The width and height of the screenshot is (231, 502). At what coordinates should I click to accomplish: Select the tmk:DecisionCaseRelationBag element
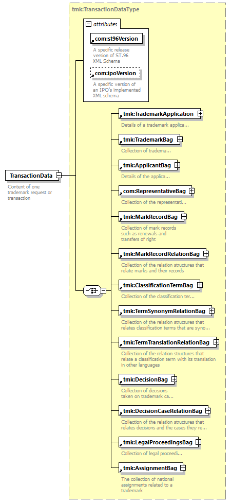[162, 411]
